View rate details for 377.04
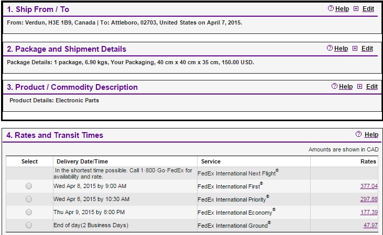 (x=369, y=186)
